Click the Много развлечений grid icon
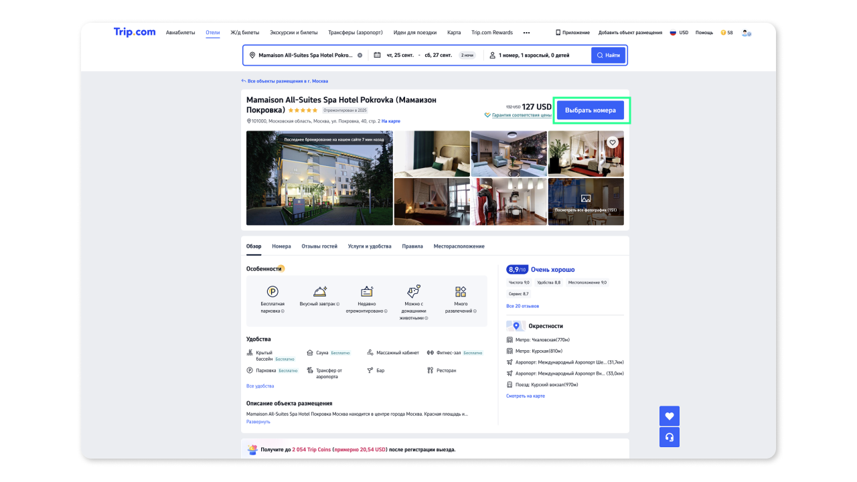 pos(461,292)
